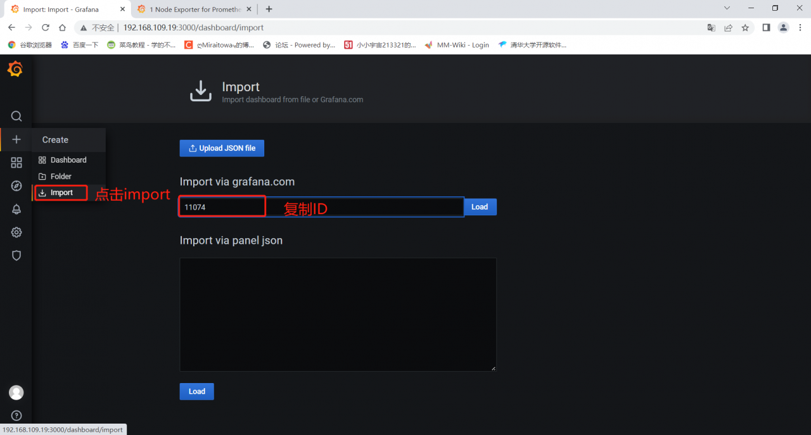The width and height of the screenshot is (811, 435).
Task: Select Dashboard in the Create menu
Action: [x=68, y=160]
